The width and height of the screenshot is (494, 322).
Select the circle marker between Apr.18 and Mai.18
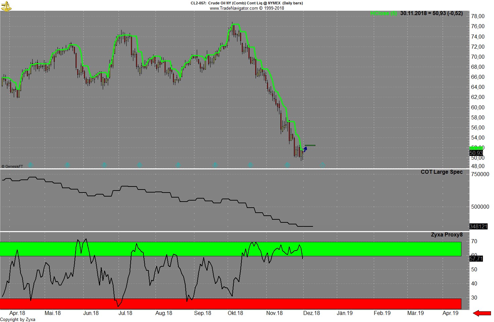30,165
